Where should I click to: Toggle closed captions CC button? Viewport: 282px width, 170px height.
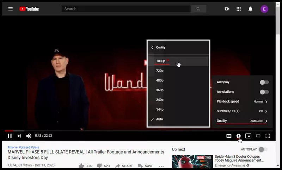[229, 136]
